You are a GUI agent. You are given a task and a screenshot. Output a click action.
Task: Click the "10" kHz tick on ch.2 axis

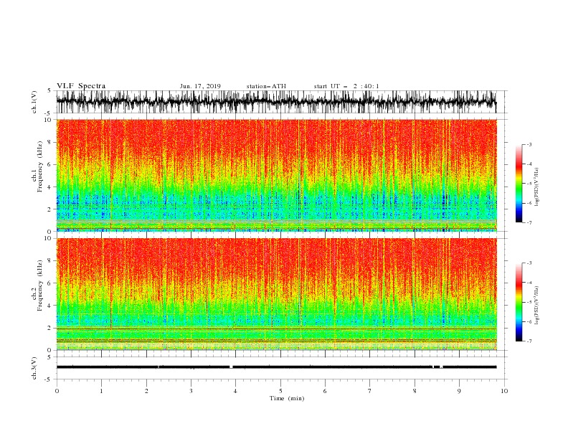tap(49, 238)
